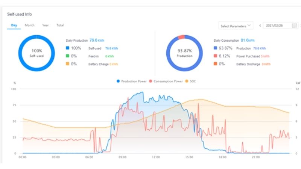Switch to the Month tab
301x169 pixels.
(30, 25)
